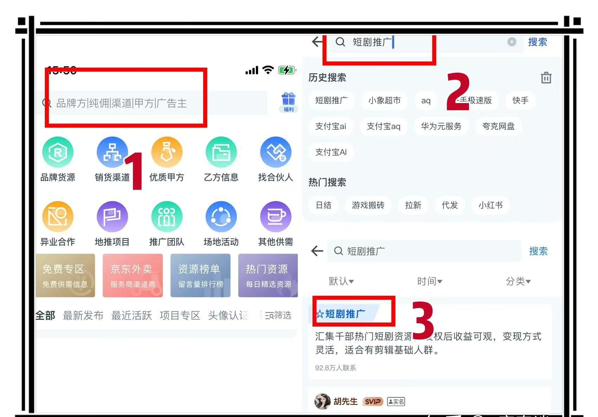Switch to the 项目专区 tab

click(x=180, y=315)
